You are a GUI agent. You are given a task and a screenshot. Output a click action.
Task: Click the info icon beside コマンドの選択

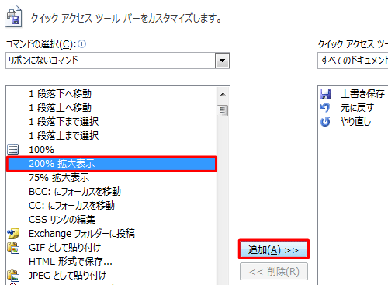click(81, 44)
